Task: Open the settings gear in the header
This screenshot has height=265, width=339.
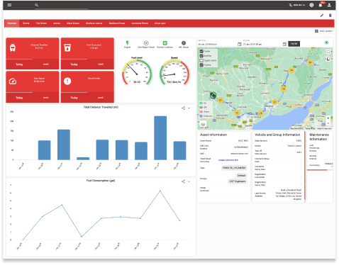Action: (311, 5)
